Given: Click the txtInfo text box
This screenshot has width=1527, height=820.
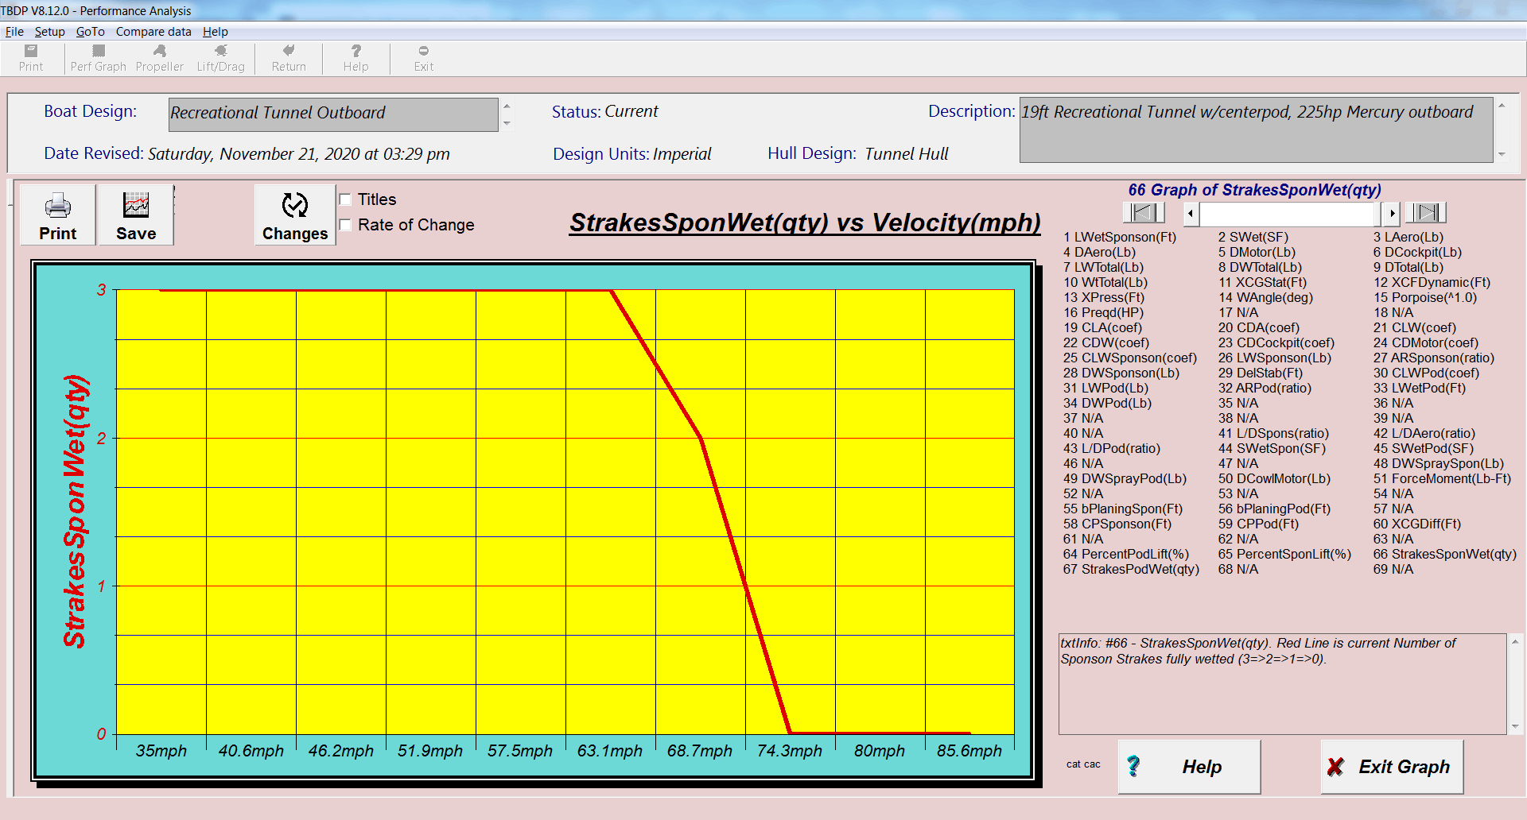Looking at the screenshot, I should [1283, 684].
